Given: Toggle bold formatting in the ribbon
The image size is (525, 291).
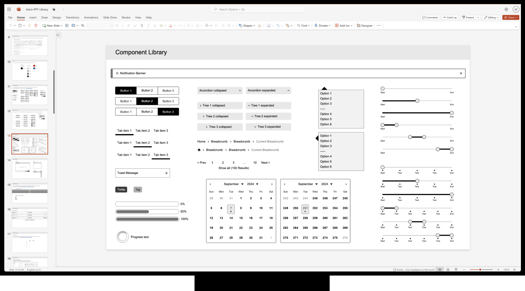Looking at the screenshot, I should point(142,25).
